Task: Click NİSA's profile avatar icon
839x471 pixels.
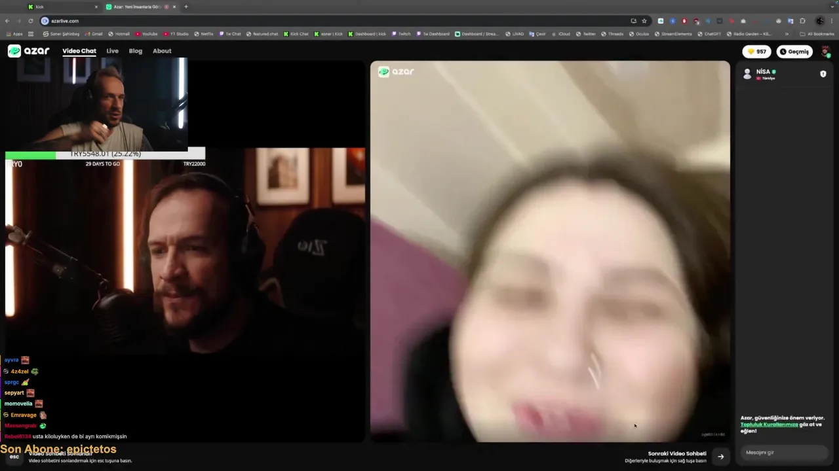Action: pyautogui.click(x=747, y=74)
